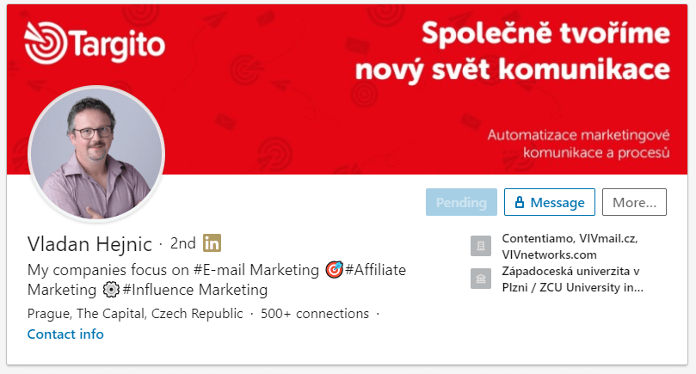
Task: View the 500+ connections list
Action: click(x=316, y=313)
